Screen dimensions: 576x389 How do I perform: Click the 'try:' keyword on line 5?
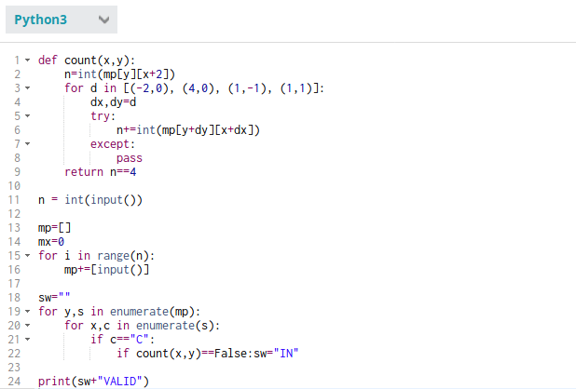103,115
